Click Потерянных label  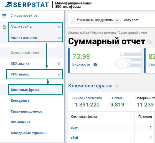(x=145, y=98)
